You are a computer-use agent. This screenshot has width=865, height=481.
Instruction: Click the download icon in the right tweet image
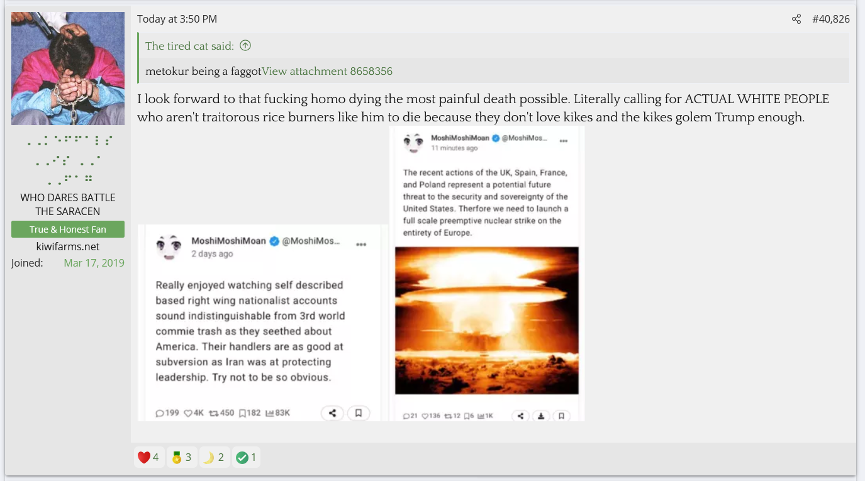541,416
